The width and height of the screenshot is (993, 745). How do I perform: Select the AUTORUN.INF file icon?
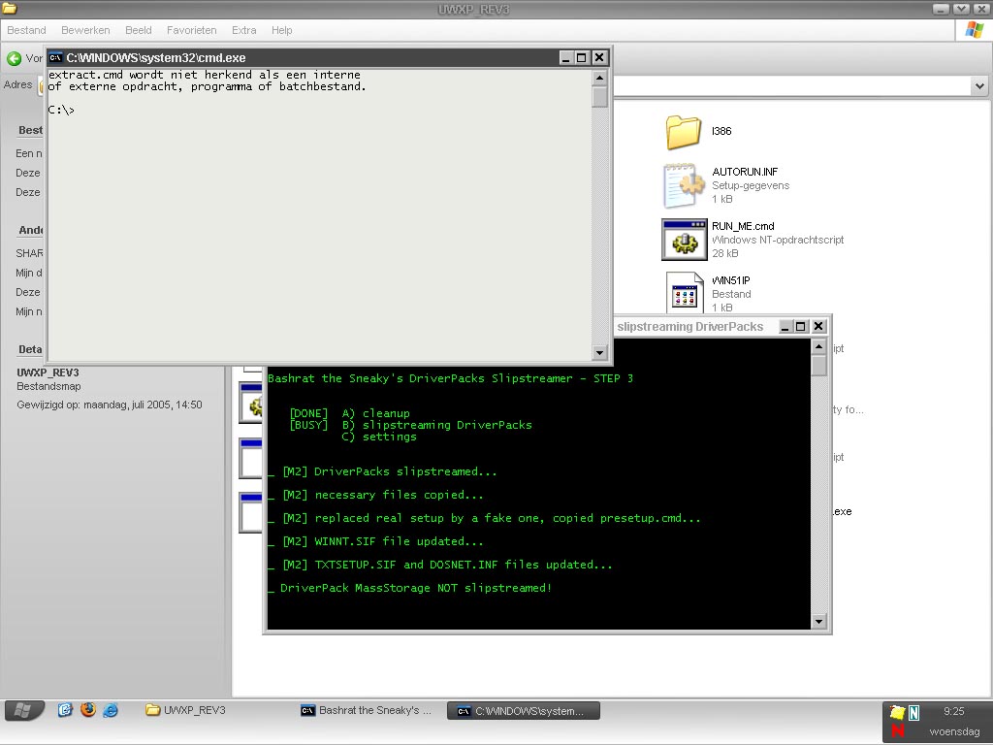click(x=684, y=185)
